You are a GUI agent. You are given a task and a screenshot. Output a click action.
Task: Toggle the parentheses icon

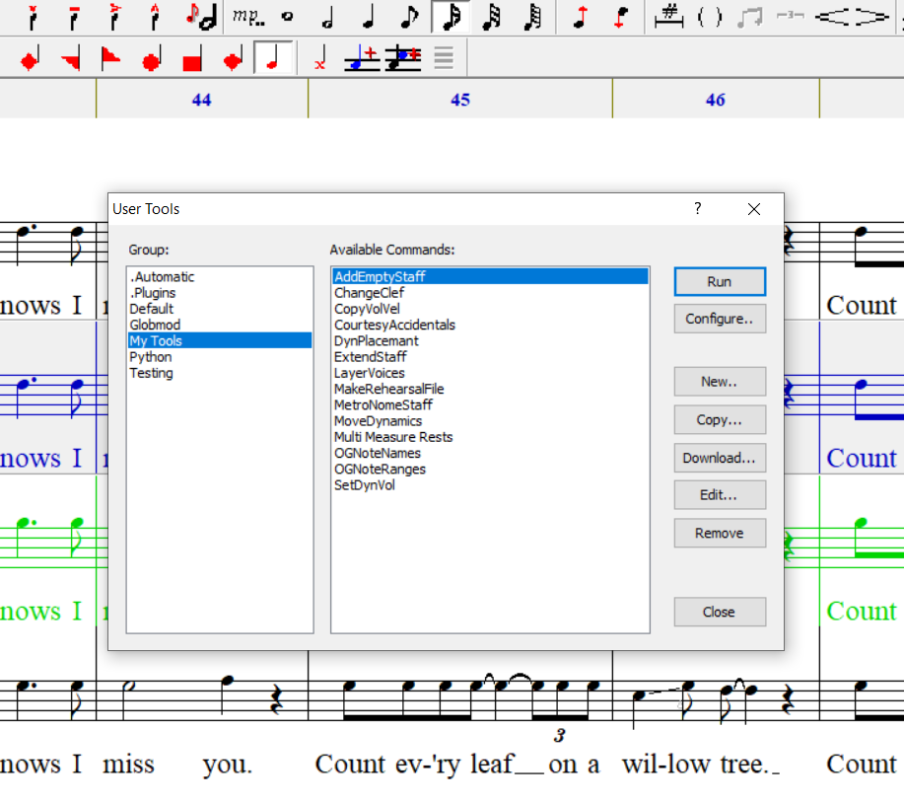(x=710, y=17)
